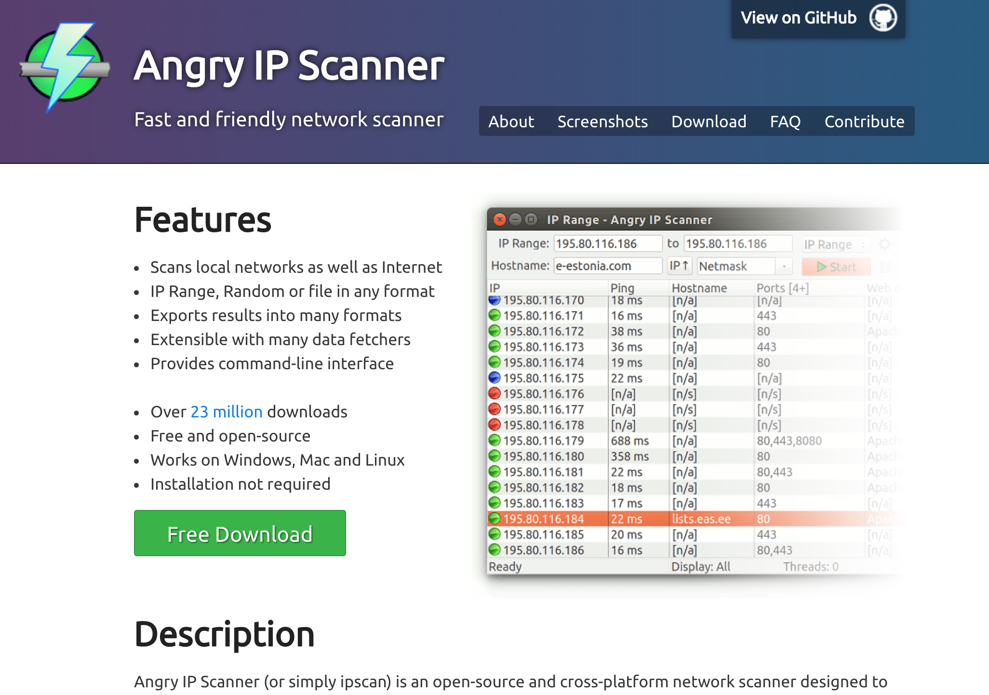The width and height of the screenshot is (989, 695).
Task: Click the IP up-arrow button
Action: pos(679,266)
